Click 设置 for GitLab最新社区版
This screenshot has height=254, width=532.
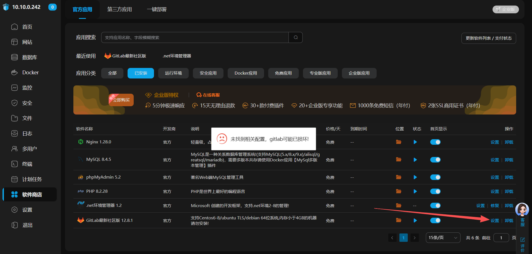point(495,220)
